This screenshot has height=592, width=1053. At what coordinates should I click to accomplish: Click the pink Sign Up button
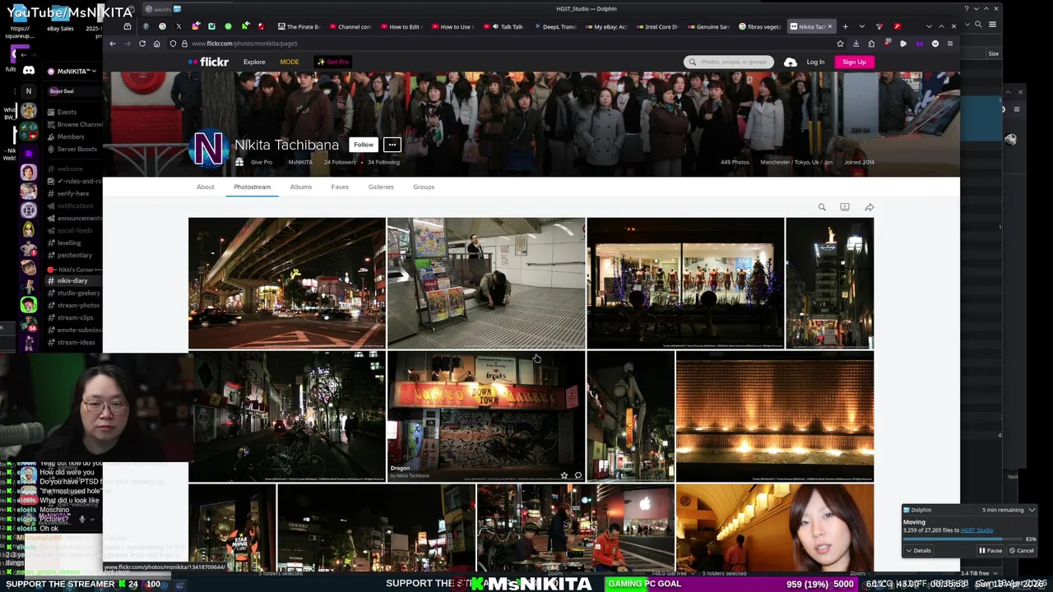[x=854, y=62]
